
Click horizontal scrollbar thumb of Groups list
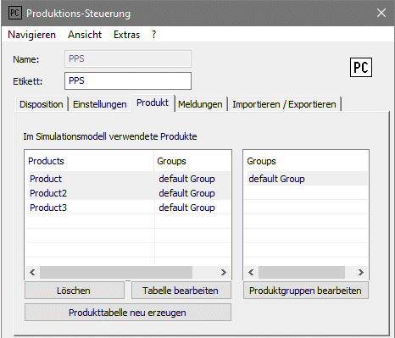(x=302, y=272)
